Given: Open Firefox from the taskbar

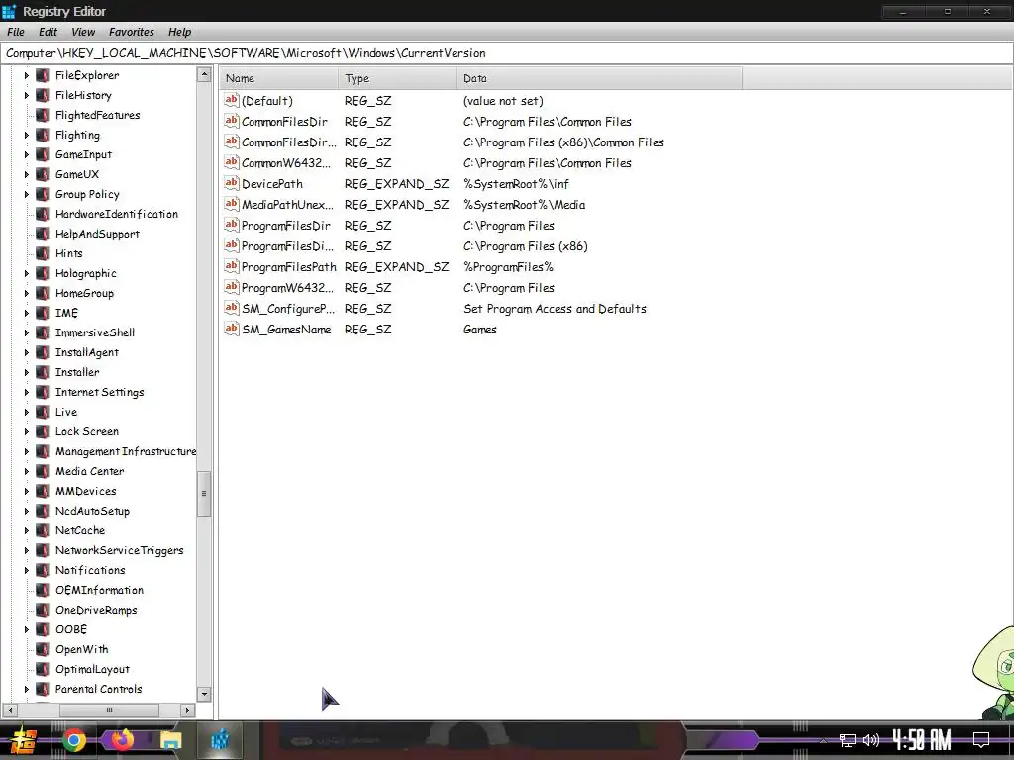Looking at the screenshot, I should 122,739.
